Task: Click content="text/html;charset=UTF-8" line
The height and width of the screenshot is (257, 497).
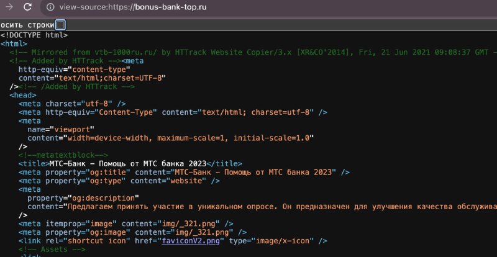Action: click(92, 78)
